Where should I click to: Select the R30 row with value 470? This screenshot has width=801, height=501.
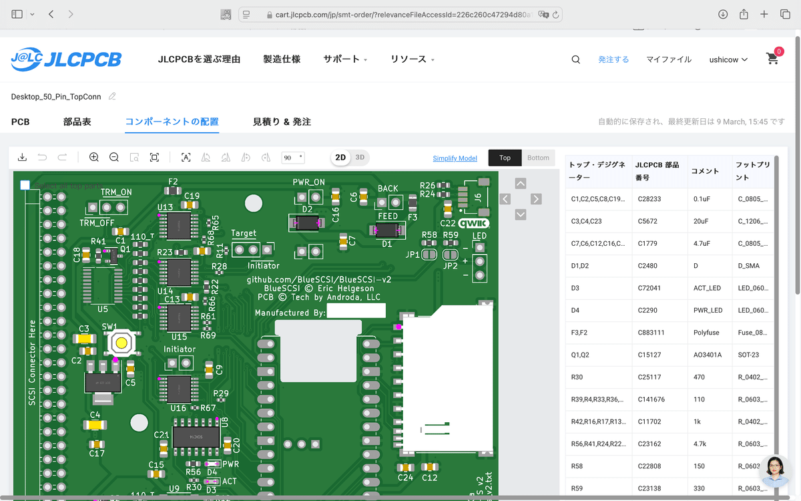(670, 377)
